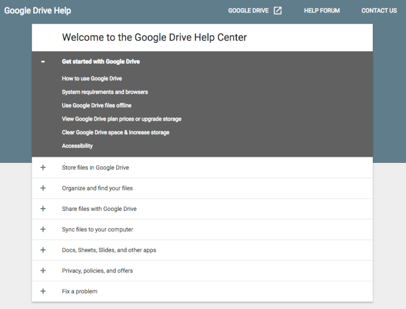Click Welcome to the Google Drive Help Center heading
Screen dimensions: 406x309
click(x=155, y=38)
